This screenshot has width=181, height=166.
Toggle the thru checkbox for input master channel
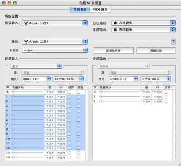[x=78, y=92]
